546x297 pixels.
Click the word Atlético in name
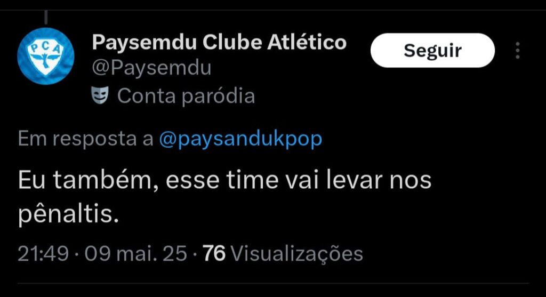tap(307, 43)
